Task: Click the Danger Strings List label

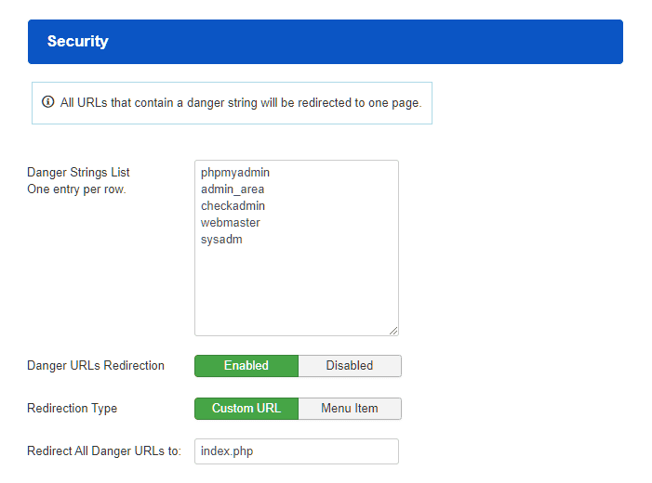Action: (78, 173)
